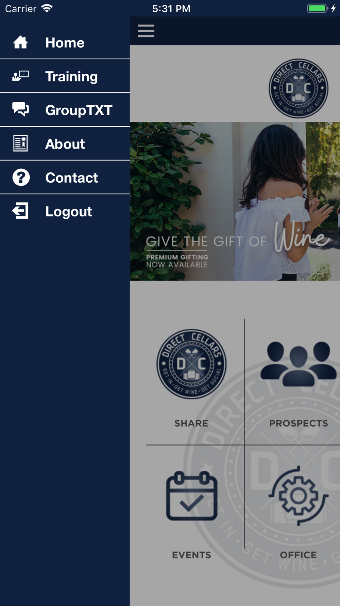Select Logout in the side menu
The width and height of the screenshot is (340, 606).
coord(65,211)
